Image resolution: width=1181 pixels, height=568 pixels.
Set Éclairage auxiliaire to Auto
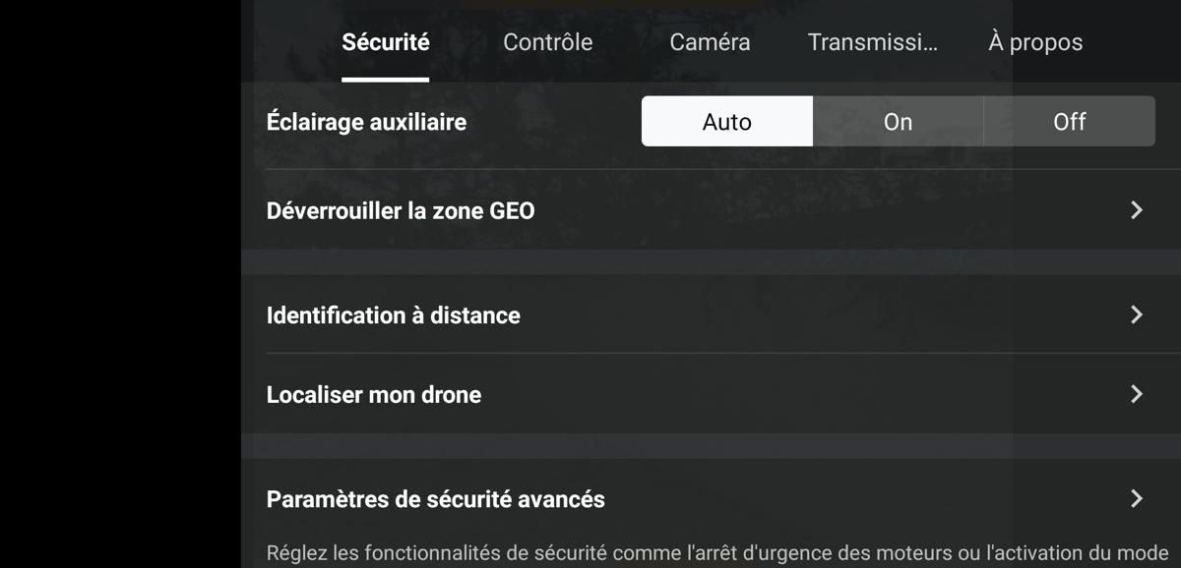pos(727,121)
